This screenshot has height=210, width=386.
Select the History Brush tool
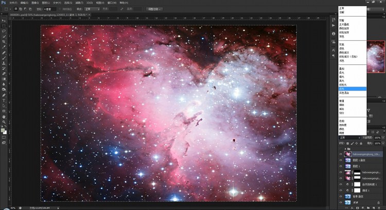tap(4, 68)
